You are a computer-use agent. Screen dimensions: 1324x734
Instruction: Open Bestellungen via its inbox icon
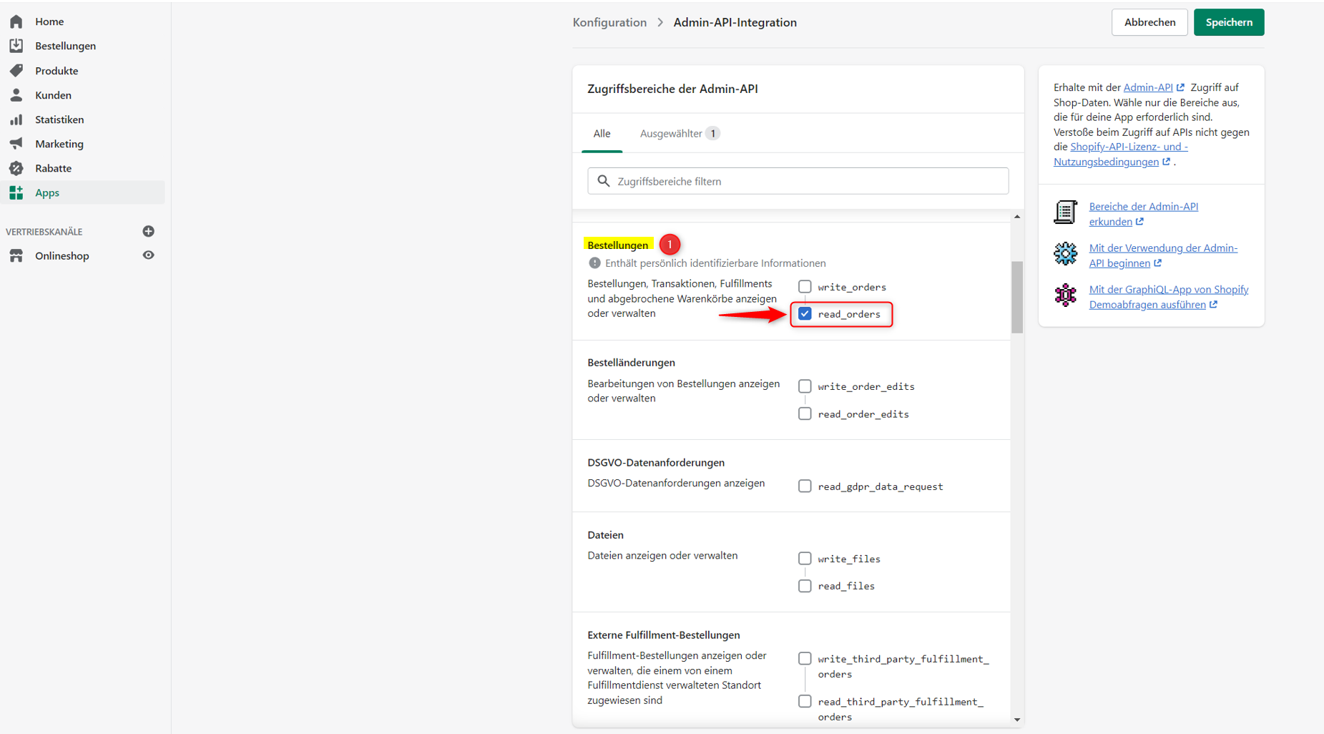16,46
